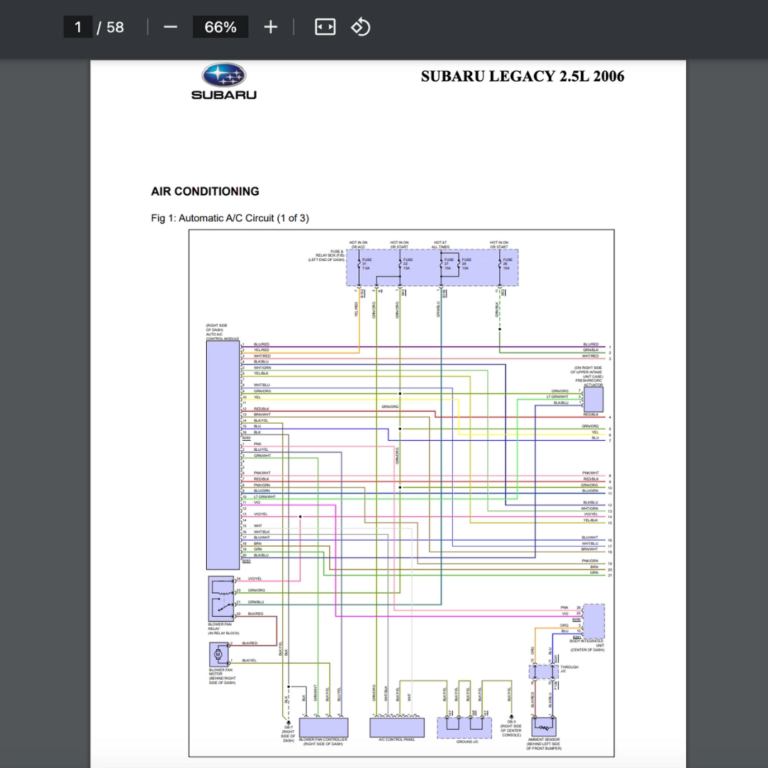Click the Fuse & Relay Box block
Screen dimensions: 768x768
(432, 268)
